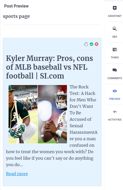Remove article with red X icon

(x=97, y=44)
